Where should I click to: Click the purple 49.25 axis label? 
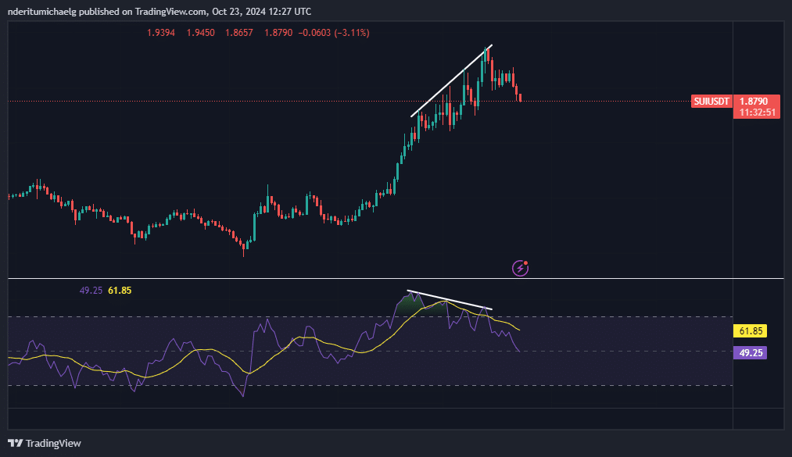750,353
